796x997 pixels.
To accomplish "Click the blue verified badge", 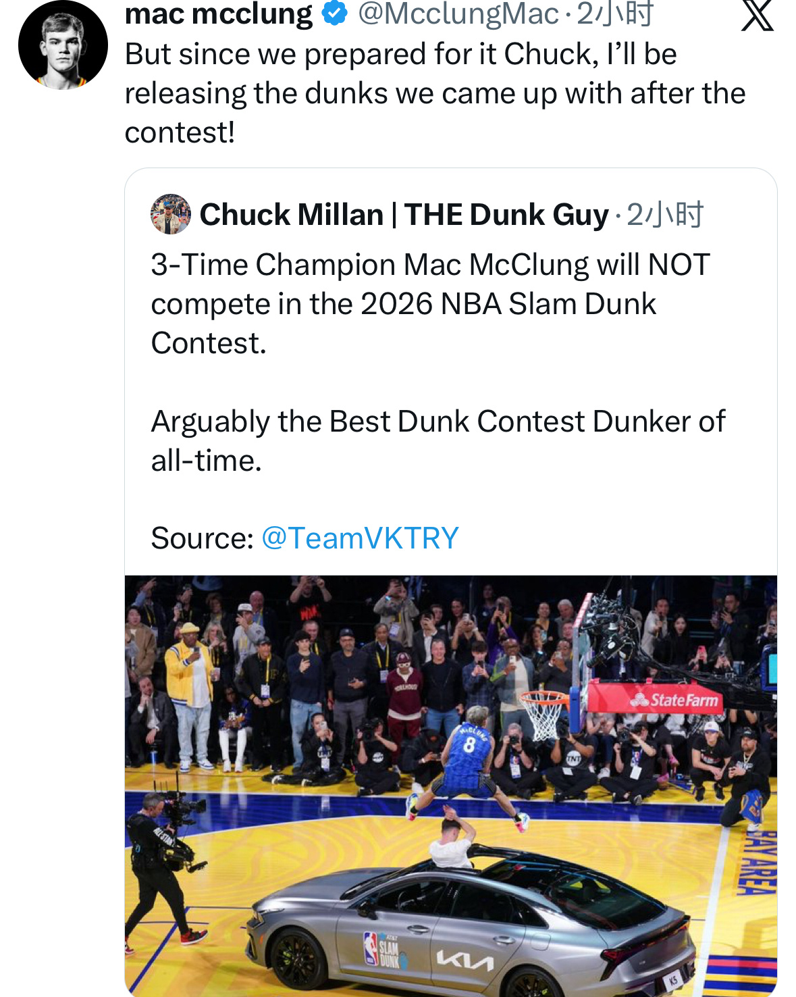I will [334, 13].
